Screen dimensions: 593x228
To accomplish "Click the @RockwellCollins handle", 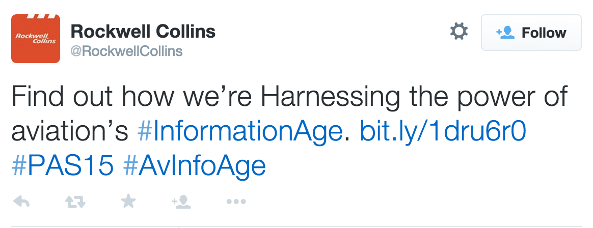I will (126, 51).
